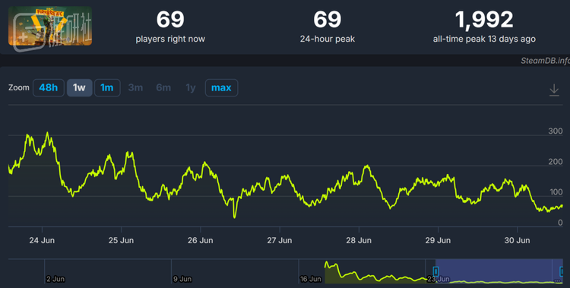This screenshot has width=570, height=288.
Task: Click the '29 Jun' axis label
Action: tap(438, 240)
